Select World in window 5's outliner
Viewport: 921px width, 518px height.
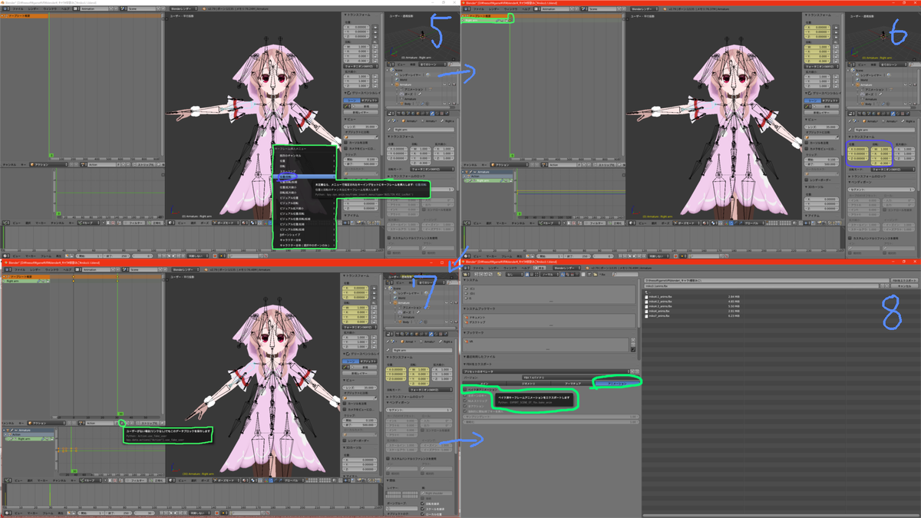(x=403, y=80)
